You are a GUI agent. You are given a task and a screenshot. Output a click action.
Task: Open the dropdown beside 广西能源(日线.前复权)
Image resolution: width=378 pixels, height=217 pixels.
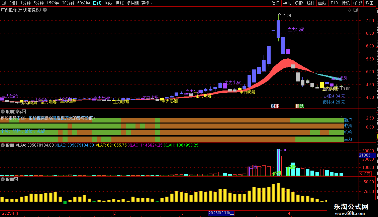tap(45, 10)
